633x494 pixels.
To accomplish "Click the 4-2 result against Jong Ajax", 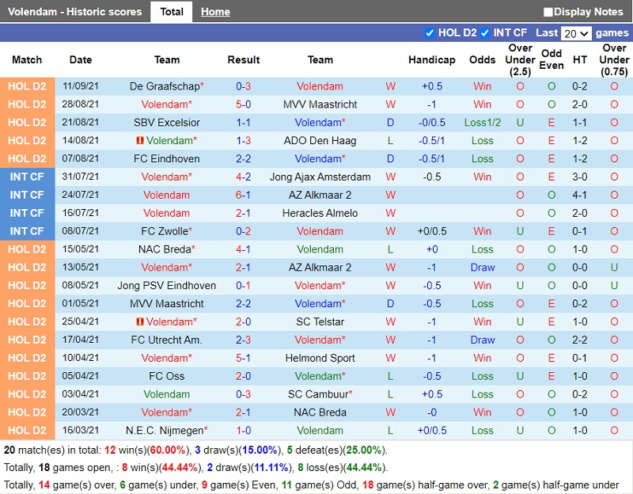I will point(244,177).
